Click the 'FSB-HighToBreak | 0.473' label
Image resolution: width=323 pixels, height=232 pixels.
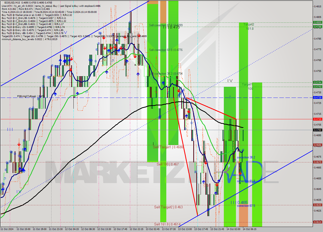tap(31, 96)
